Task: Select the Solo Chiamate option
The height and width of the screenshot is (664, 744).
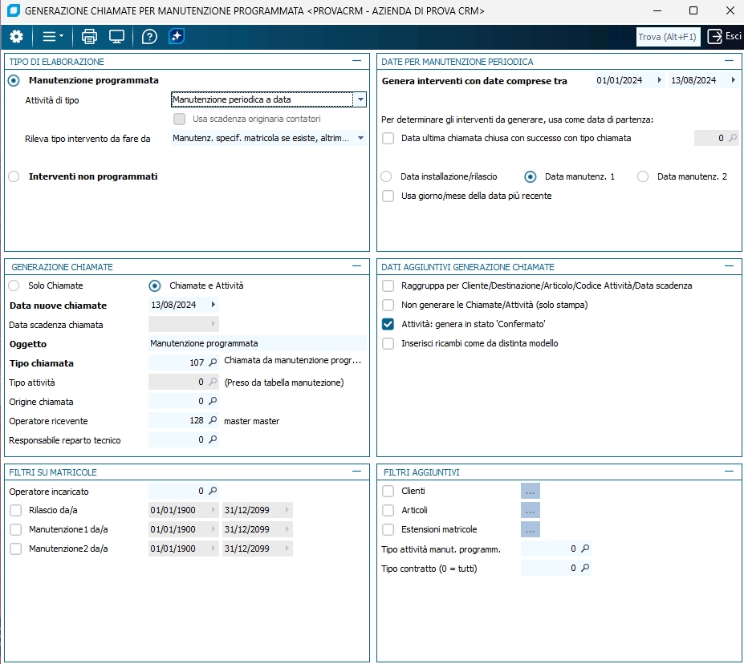Action: click(x=14, y=285)
